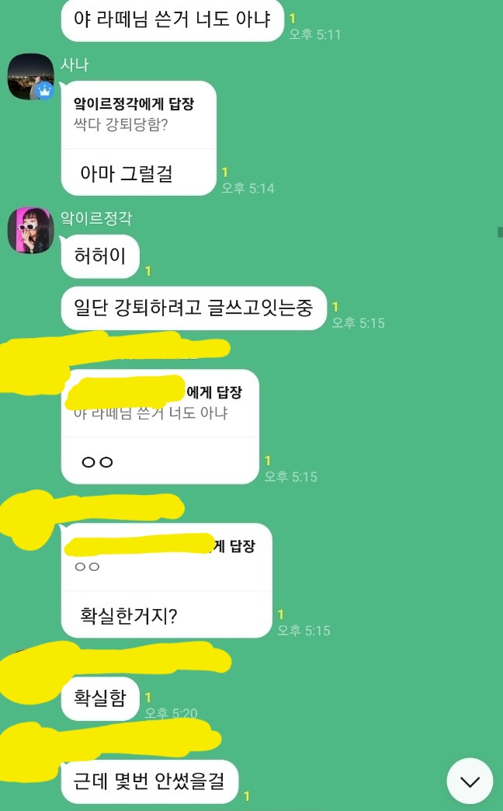Viewport: 503px width, 811px height.
Task: Select '일단 강퇴하려고 글쓰고있는중' message bubble
Action: click(194, 308)
